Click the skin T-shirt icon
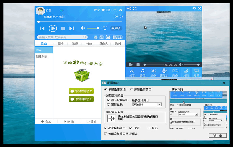The image size is (233, 147). pos(103,10)
